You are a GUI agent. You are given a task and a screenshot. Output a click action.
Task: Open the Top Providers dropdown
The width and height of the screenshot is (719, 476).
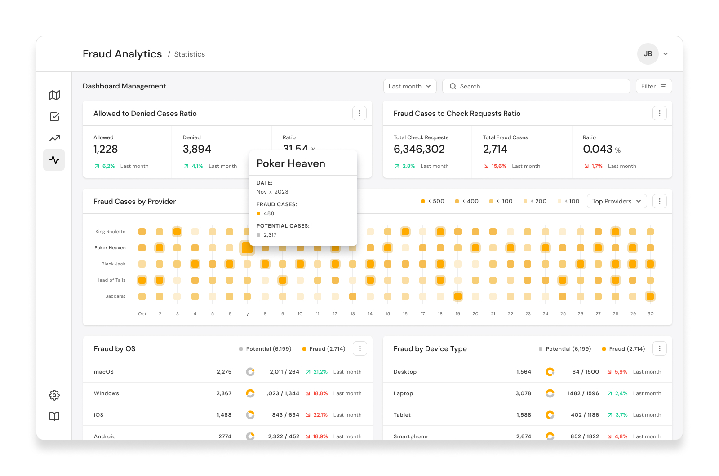(x=617, y=201)
